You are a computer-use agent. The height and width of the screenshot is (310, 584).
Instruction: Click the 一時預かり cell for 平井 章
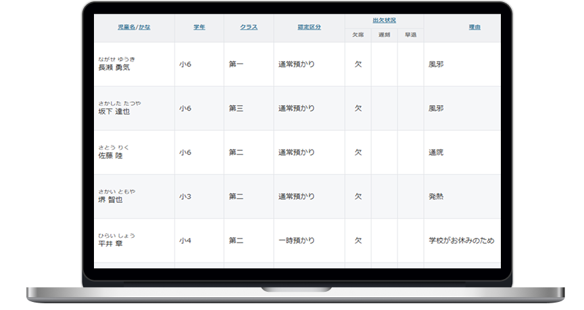(x=296, y=240)
